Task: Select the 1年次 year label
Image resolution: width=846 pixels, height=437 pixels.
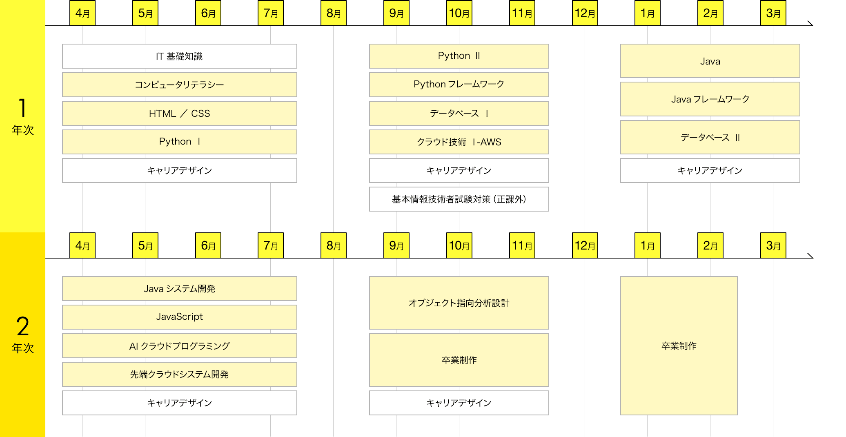Action: [x=22, y=116]
